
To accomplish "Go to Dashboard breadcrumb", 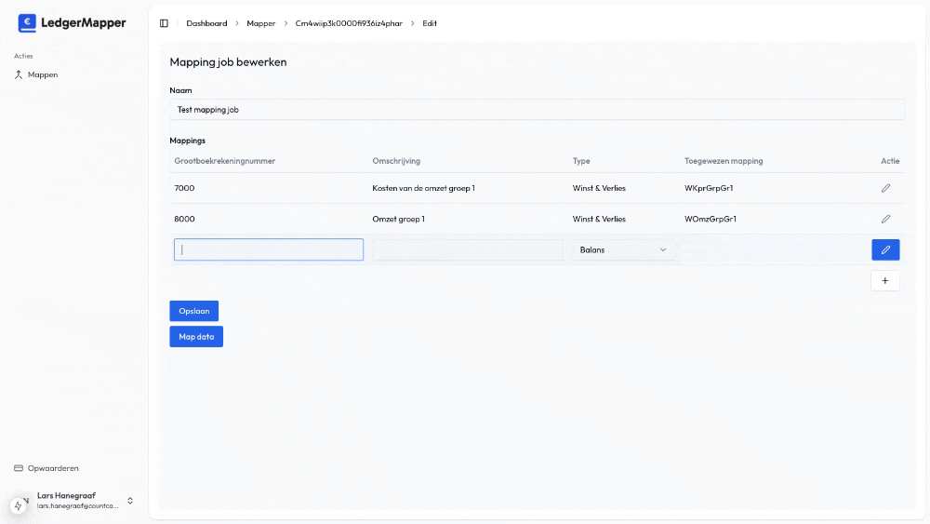I will point(206,23).
